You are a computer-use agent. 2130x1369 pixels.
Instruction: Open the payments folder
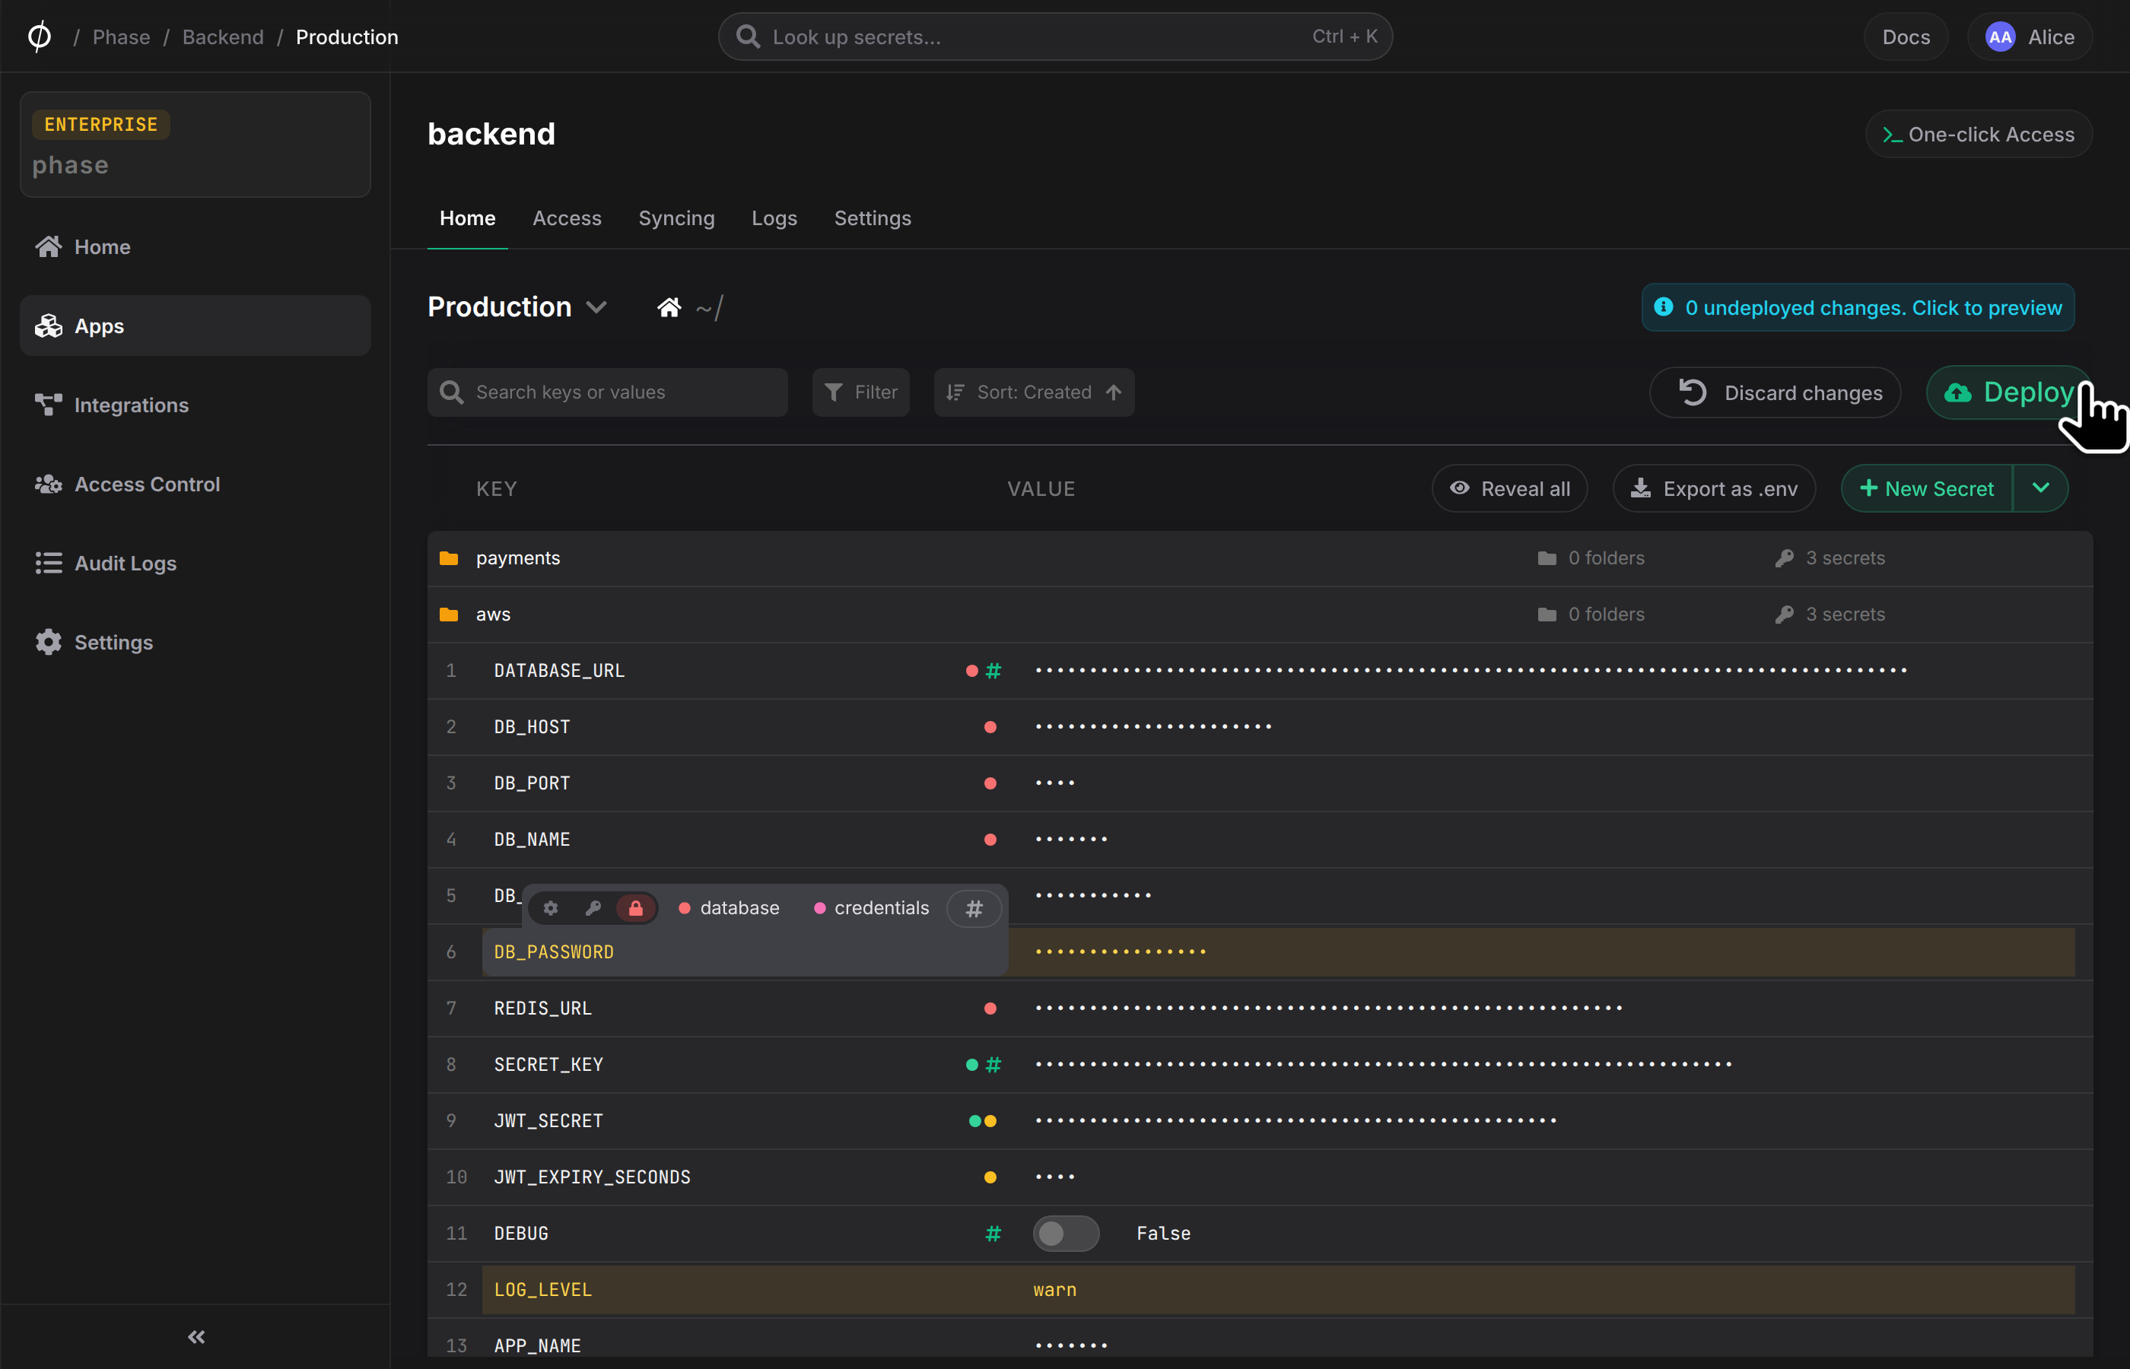(1260, 558)
